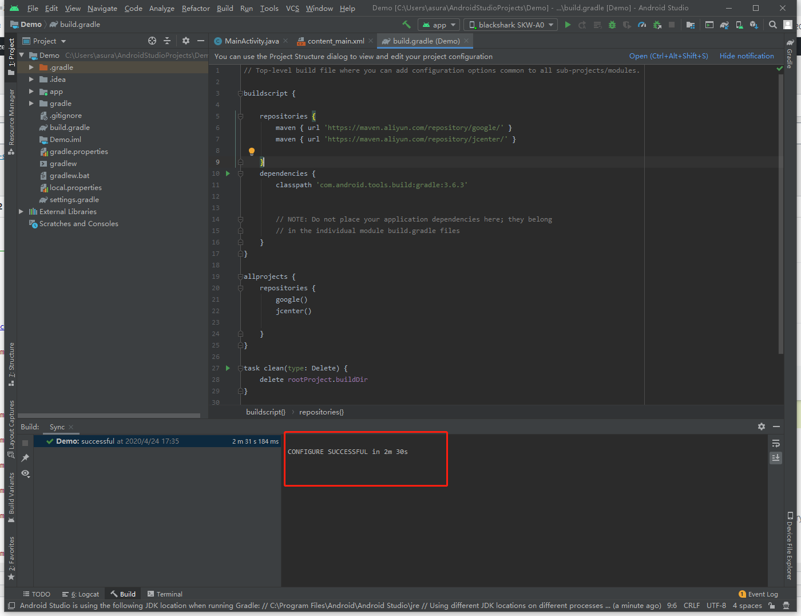Select gradle.properties in the project tree
This screenshot has width=801, height=616.
pos(78,152)
